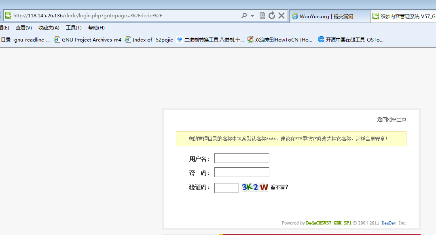
Task: Click the dede directory warning message
Action: [291, 139]
